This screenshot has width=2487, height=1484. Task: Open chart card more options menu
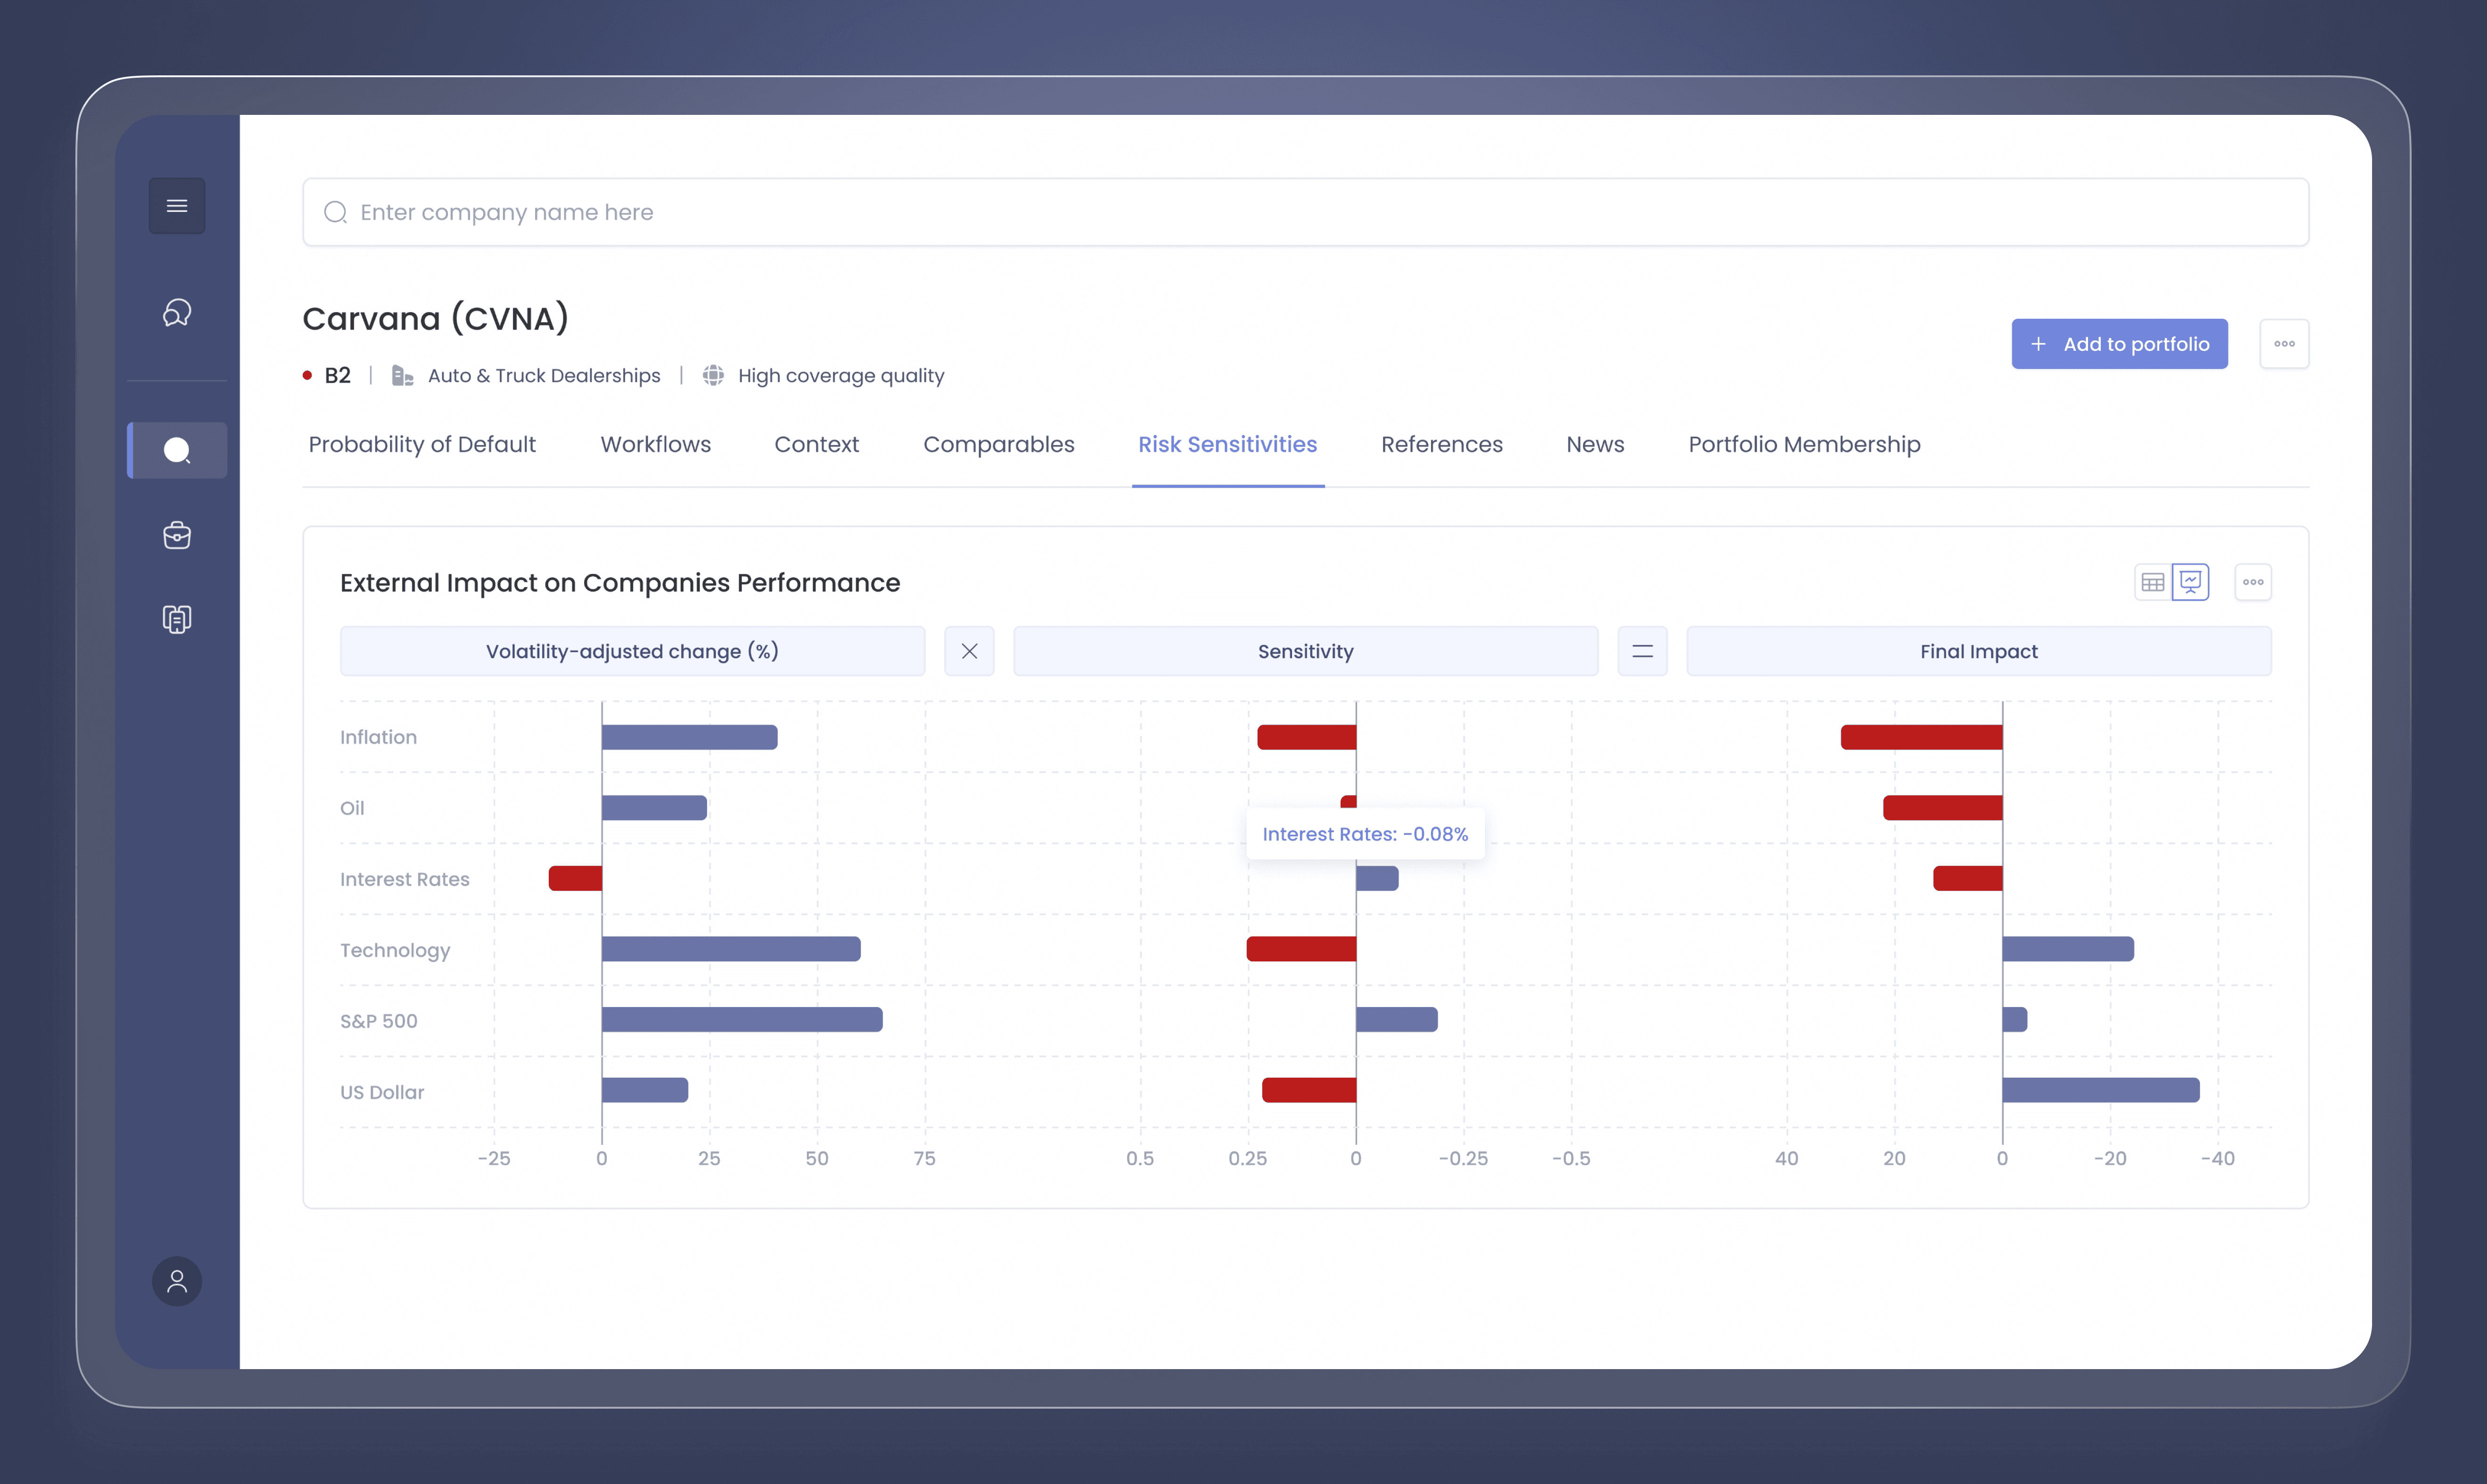click(x=2253, y=582)
